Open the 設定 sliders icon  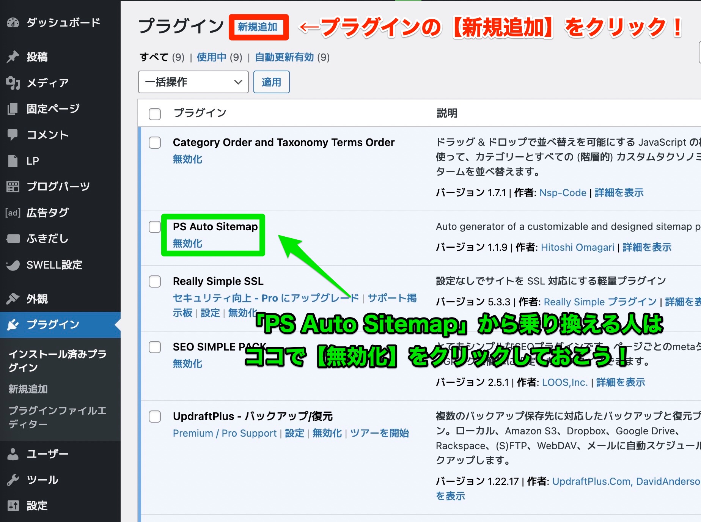tap(13, 506)
